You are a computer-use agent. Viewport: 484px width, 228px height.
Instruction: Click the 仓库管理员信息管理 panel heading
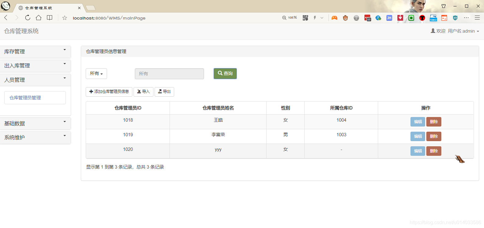[x=106, y=52]
